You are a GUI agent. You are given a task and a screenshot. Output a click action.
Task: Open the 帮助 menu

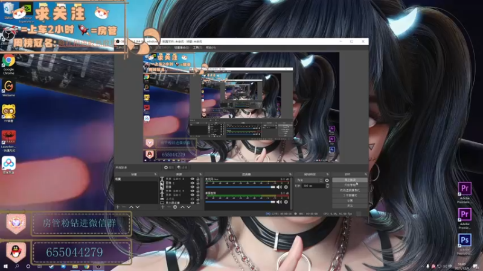pos(211,48)
